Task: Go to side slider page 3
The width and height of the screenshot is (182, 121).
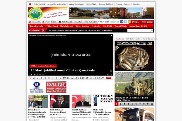Action: [124, 104]
